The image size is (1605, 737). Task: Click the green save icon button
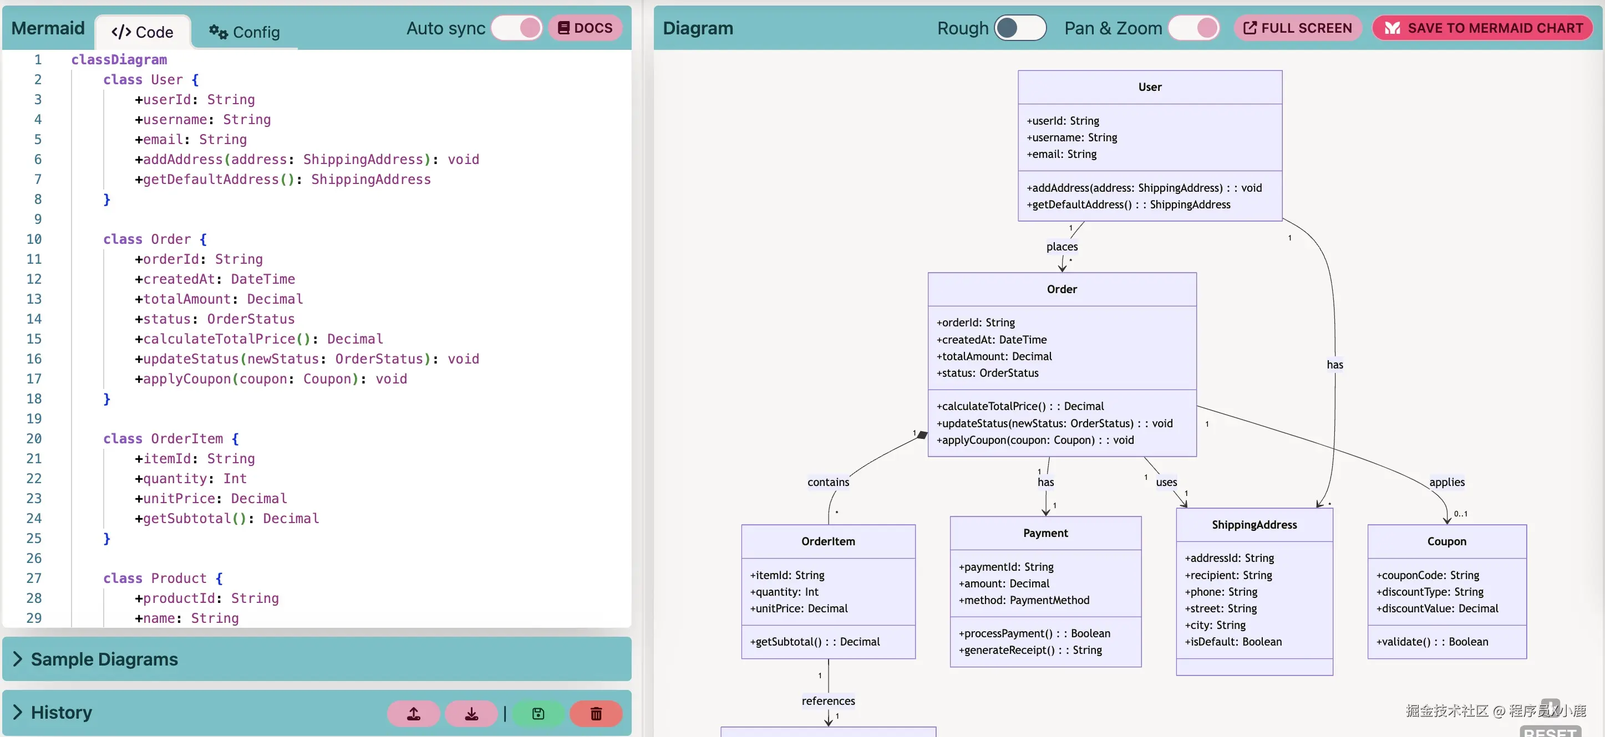538,713
